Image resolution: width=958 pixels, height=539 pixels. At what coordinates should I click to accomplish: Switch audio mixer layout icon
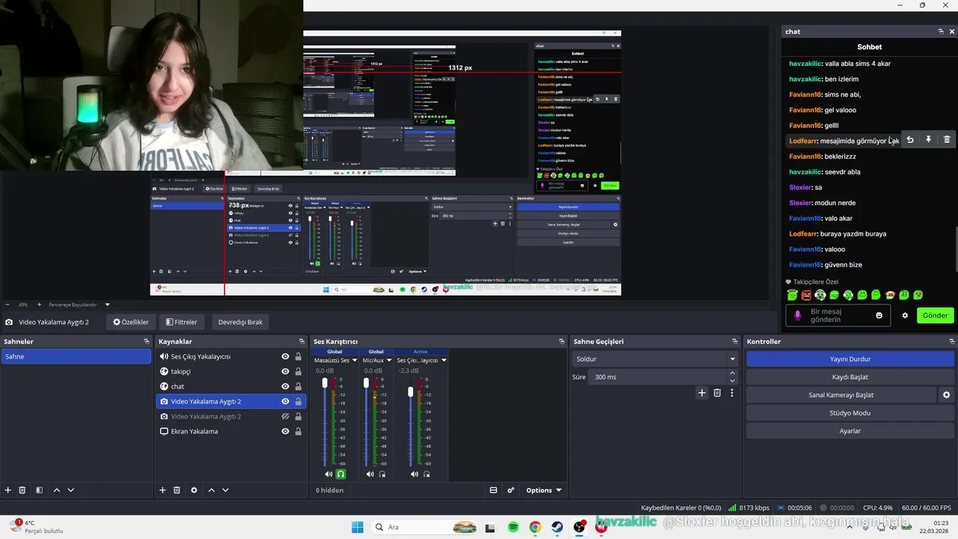[493, 490]
